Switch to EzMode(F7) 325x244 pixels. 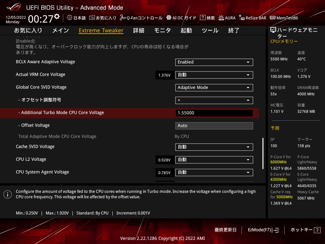point(263,230)
